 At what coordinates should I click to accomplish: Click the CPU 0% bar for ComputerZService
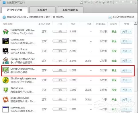point(60,70)
